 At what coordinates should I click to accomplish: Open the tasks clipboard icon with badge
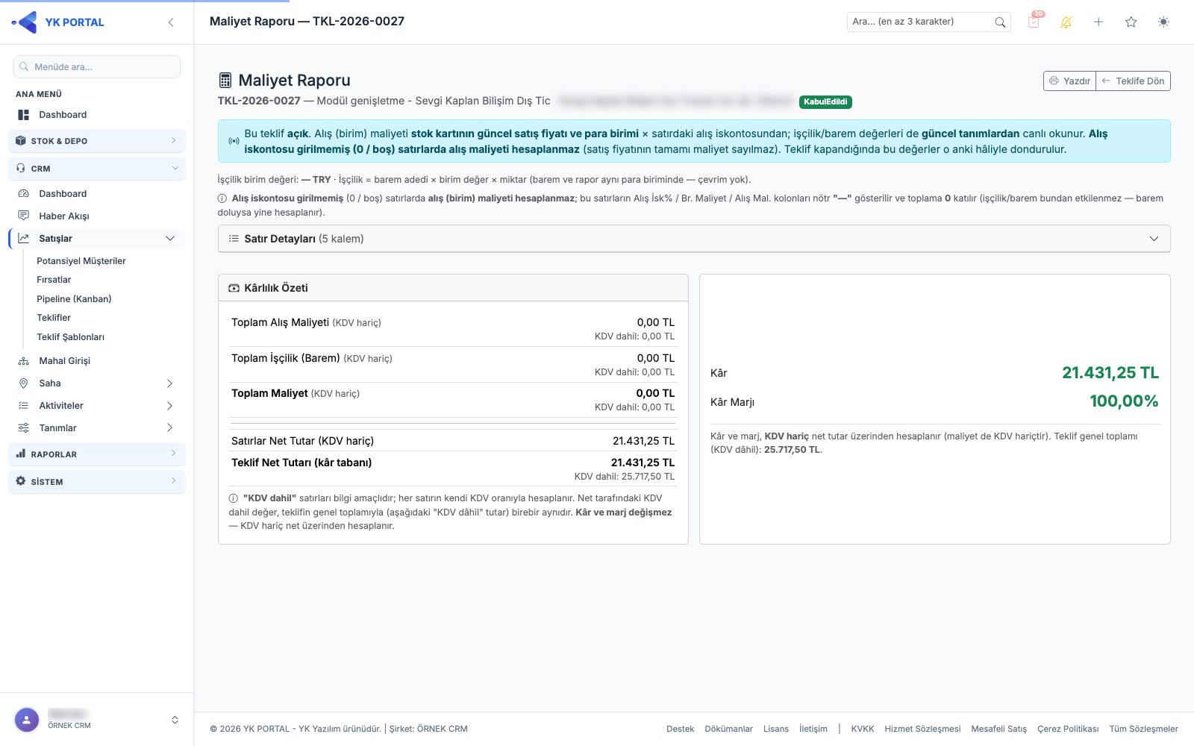pyautogui.click(x=1034, y=22)
